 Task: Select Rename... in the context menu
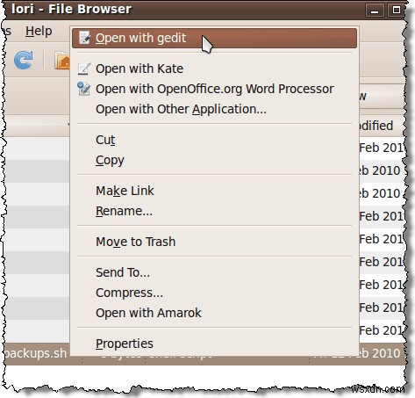point(214,211)
